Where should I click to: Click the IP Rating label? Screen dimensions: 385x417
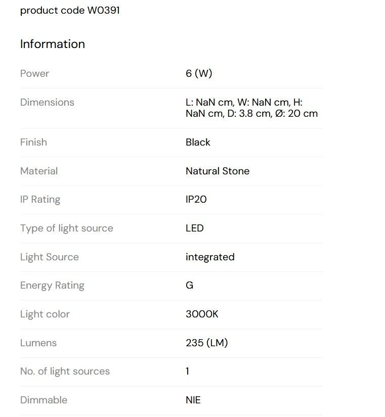pos(40,200)
